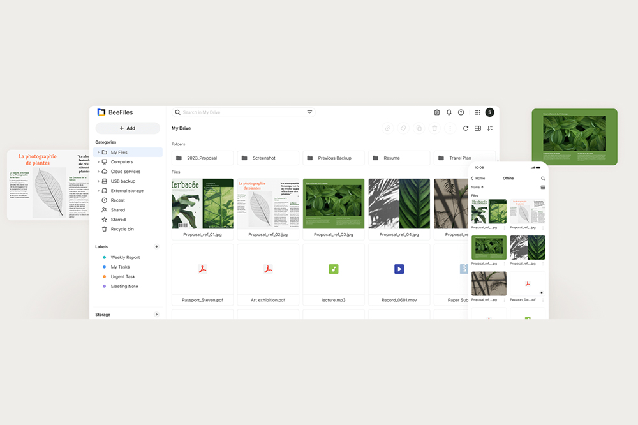Open the more options vertical dots
Image resolution: width=638 pixels, height=425 pixels.
[x=450, y=128]
